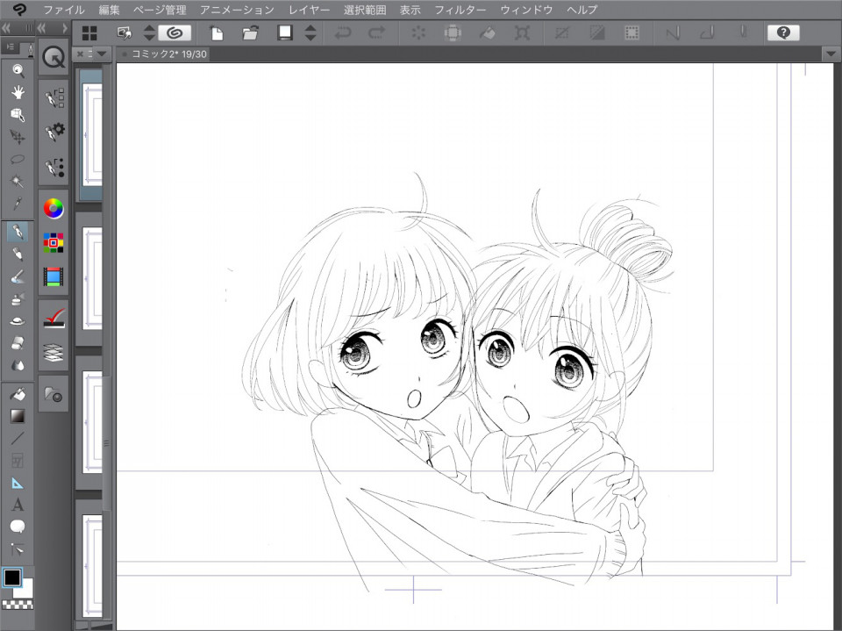842x631 pixels.
Task: Click the Scale/Rotate transform icon
Action: point(521,33)
